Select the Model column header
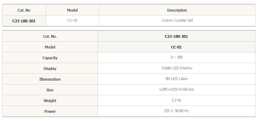Screen dimensions: 259x121 click(x=72, y=10)
